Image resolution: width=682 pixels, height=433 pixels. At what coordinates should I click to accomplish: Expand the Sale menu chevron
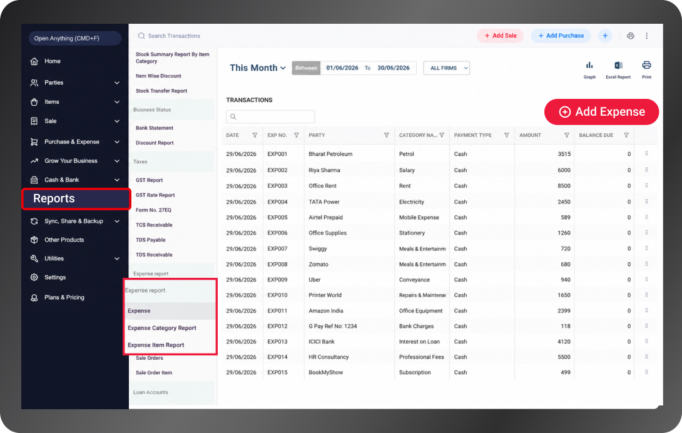pyautogui.click(x=117, y=121)
